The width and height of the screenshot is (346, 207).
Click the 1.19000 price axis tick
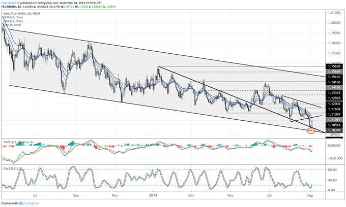coord(334,33)
